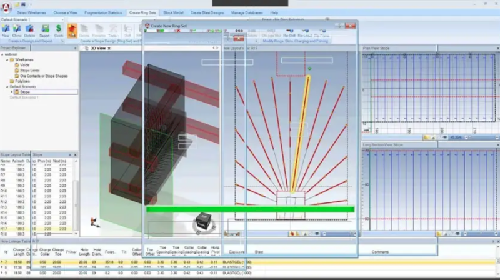This screenshot has height=280, width=500.
Task: Select ring R17 row in Stope Layout Table
Action: (x=37, y=229)
